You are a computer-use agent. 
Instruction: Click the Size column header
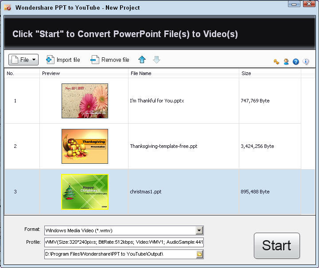(x=270, y=73)
